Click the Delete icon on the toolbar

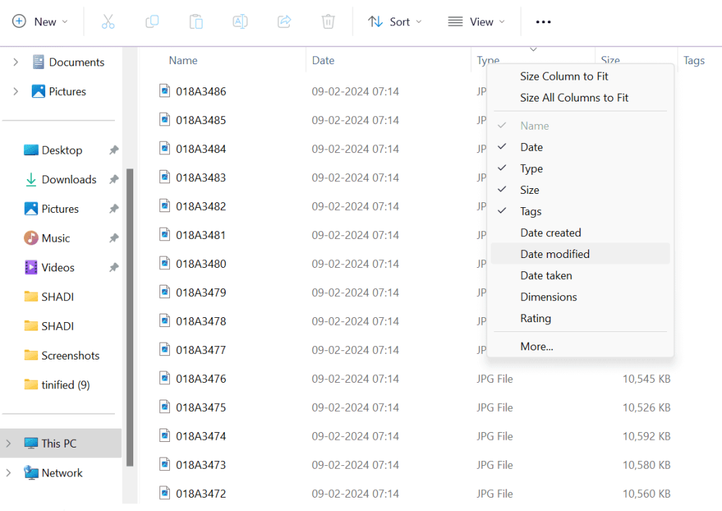328,21
